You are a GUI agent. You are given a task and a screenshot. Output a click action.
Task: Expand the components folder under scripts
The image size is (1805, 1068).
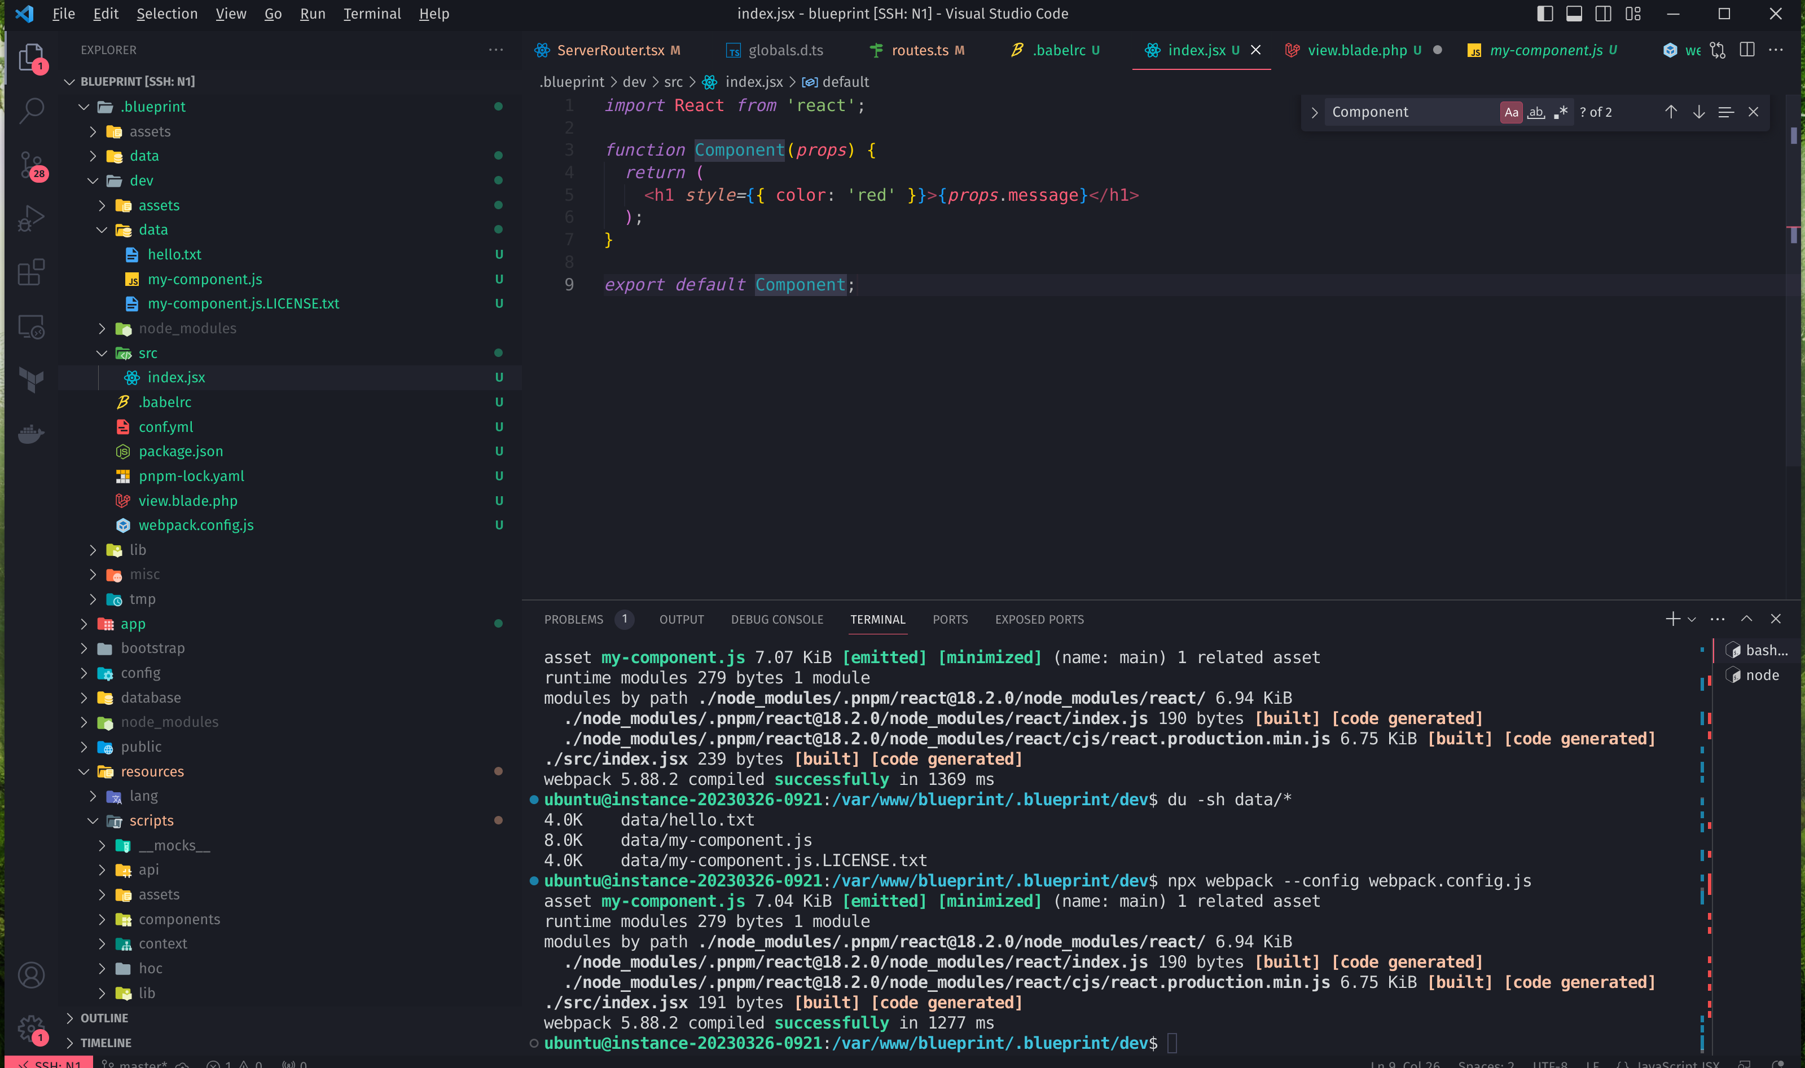pyautogui.click(x=102, y=919)
